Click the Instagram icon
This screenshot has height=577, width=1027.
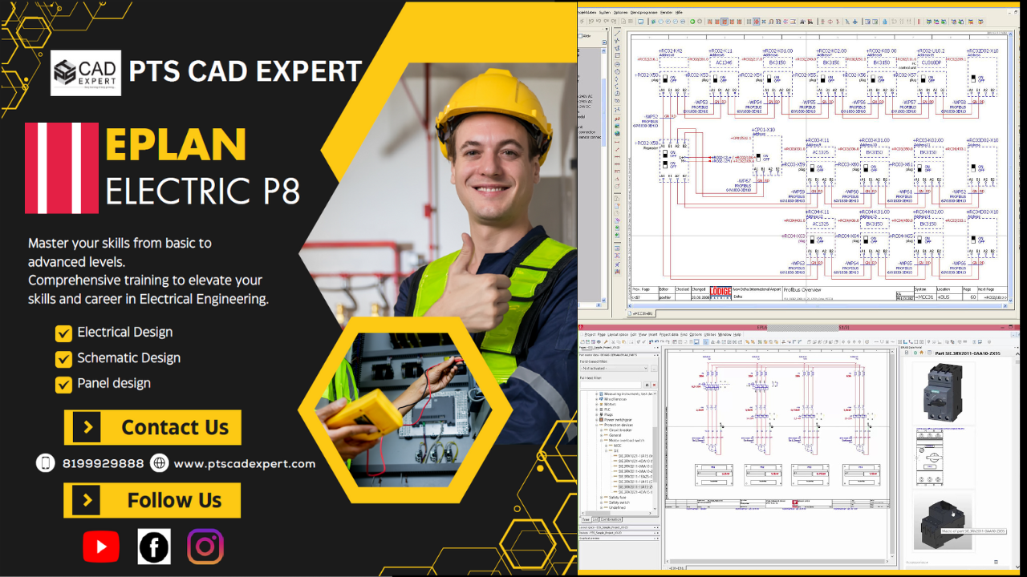pos(205,547)
